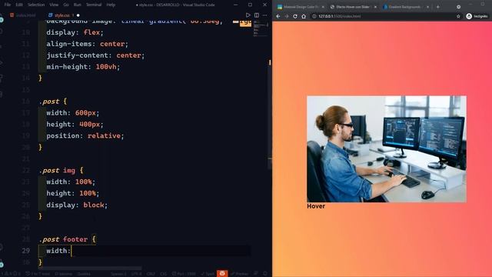492x277 pixels.
Task: Click the unsaved dot on style.css tab
Action: click(x=78, y=15)
